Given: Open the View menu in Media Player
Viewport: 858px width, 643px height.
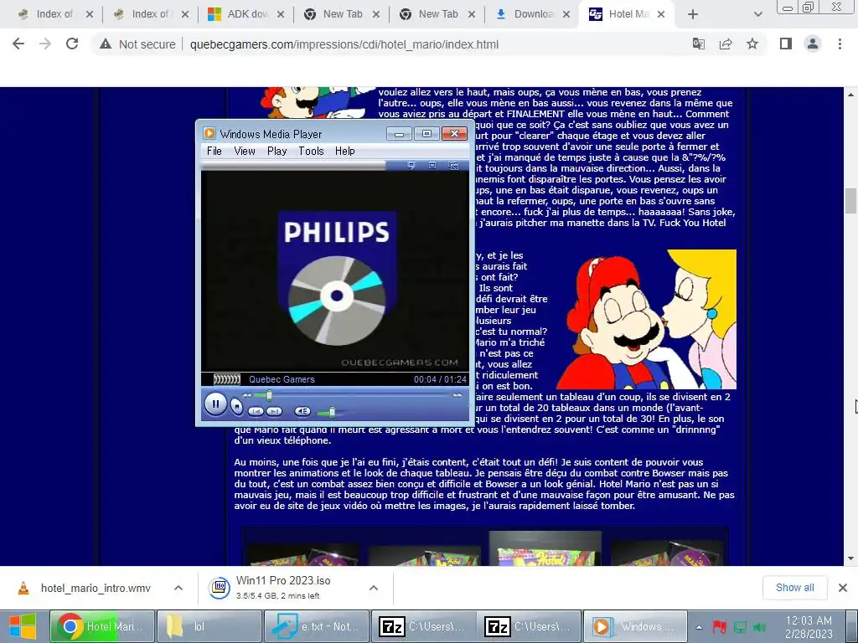Looking at the screenshot, I should (244, 151).
